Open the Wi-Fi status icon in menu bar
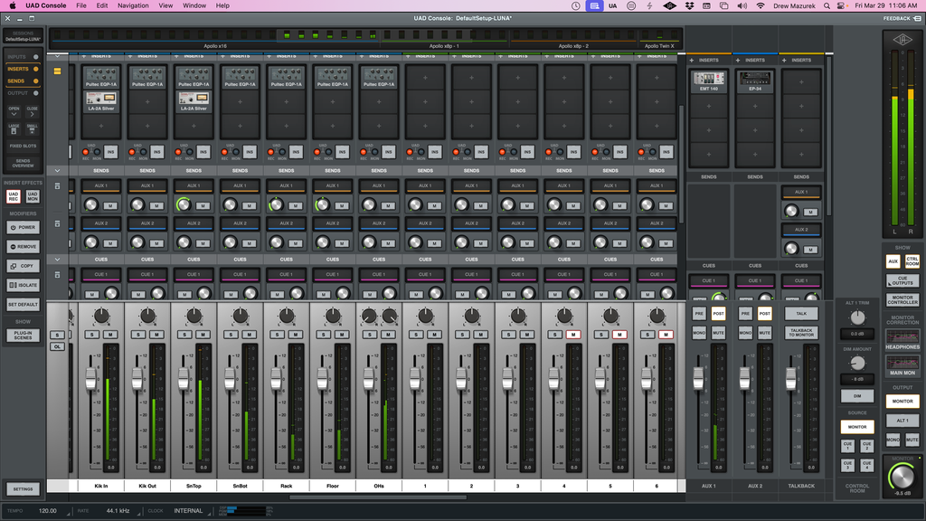This screenshot has height=521, width=926. tap(760, 6)
